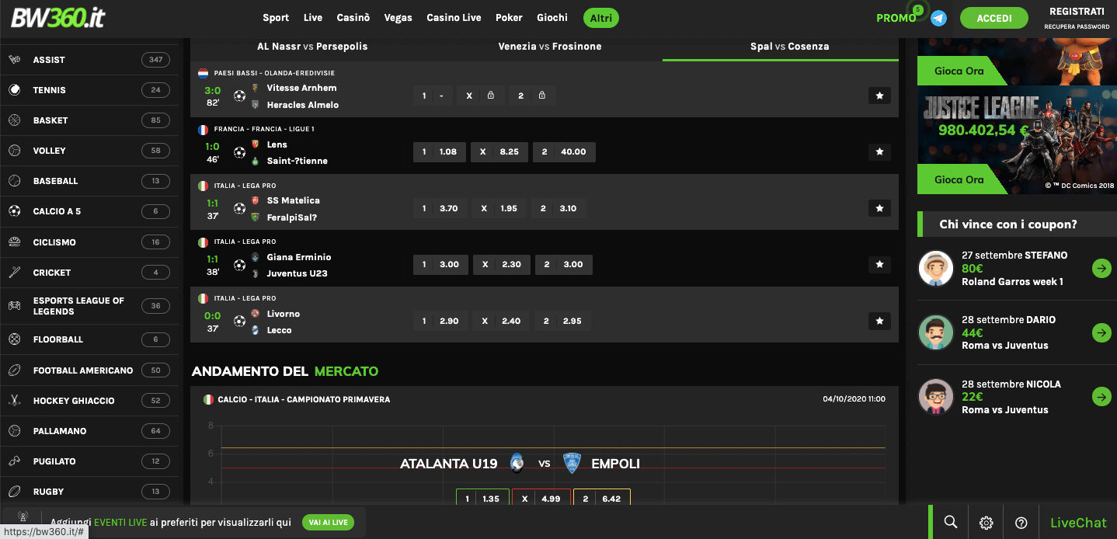
Task: Click the Volley sport icon in sidebar
Action: click(x=15, y=151)
